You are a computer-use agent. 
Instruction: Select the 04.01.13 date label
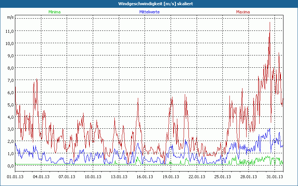(41, 176)
